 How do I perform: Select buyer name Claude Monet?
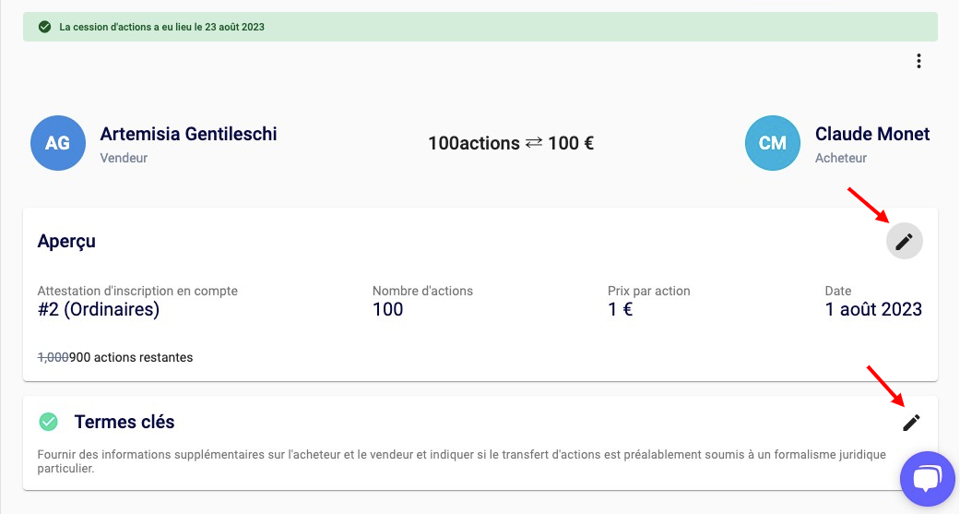871,134
